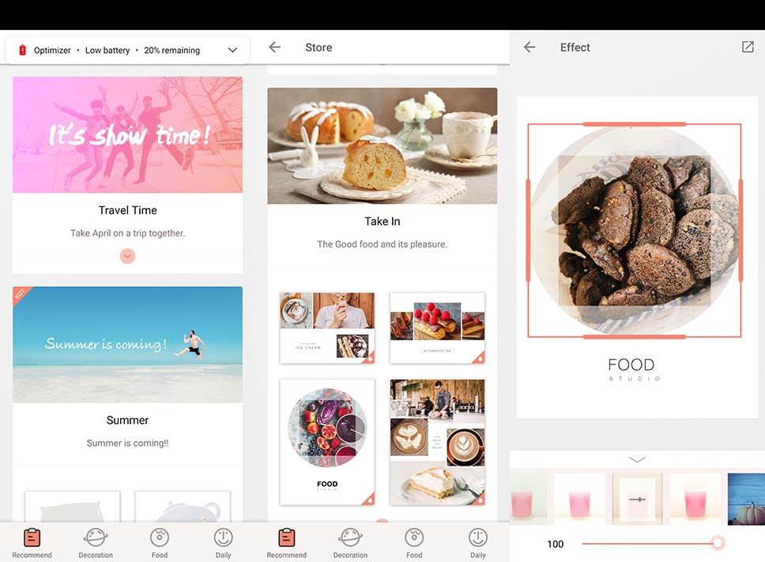This screenshot has height=562, width=765.
Task: Tap the share/export icon on Effect screen
Action: pyautogui.click(x=748, y=47)
